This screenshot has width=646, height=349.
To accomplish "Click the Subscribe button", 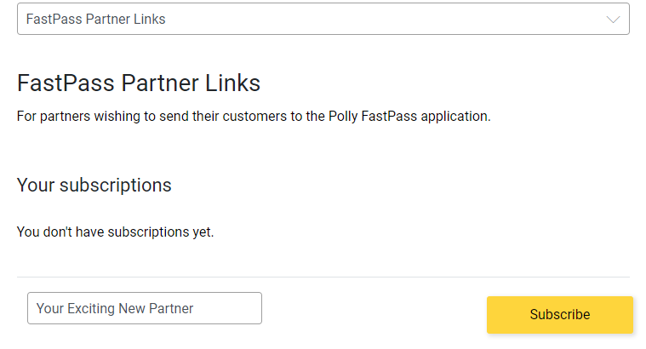I will pos(559,314).
